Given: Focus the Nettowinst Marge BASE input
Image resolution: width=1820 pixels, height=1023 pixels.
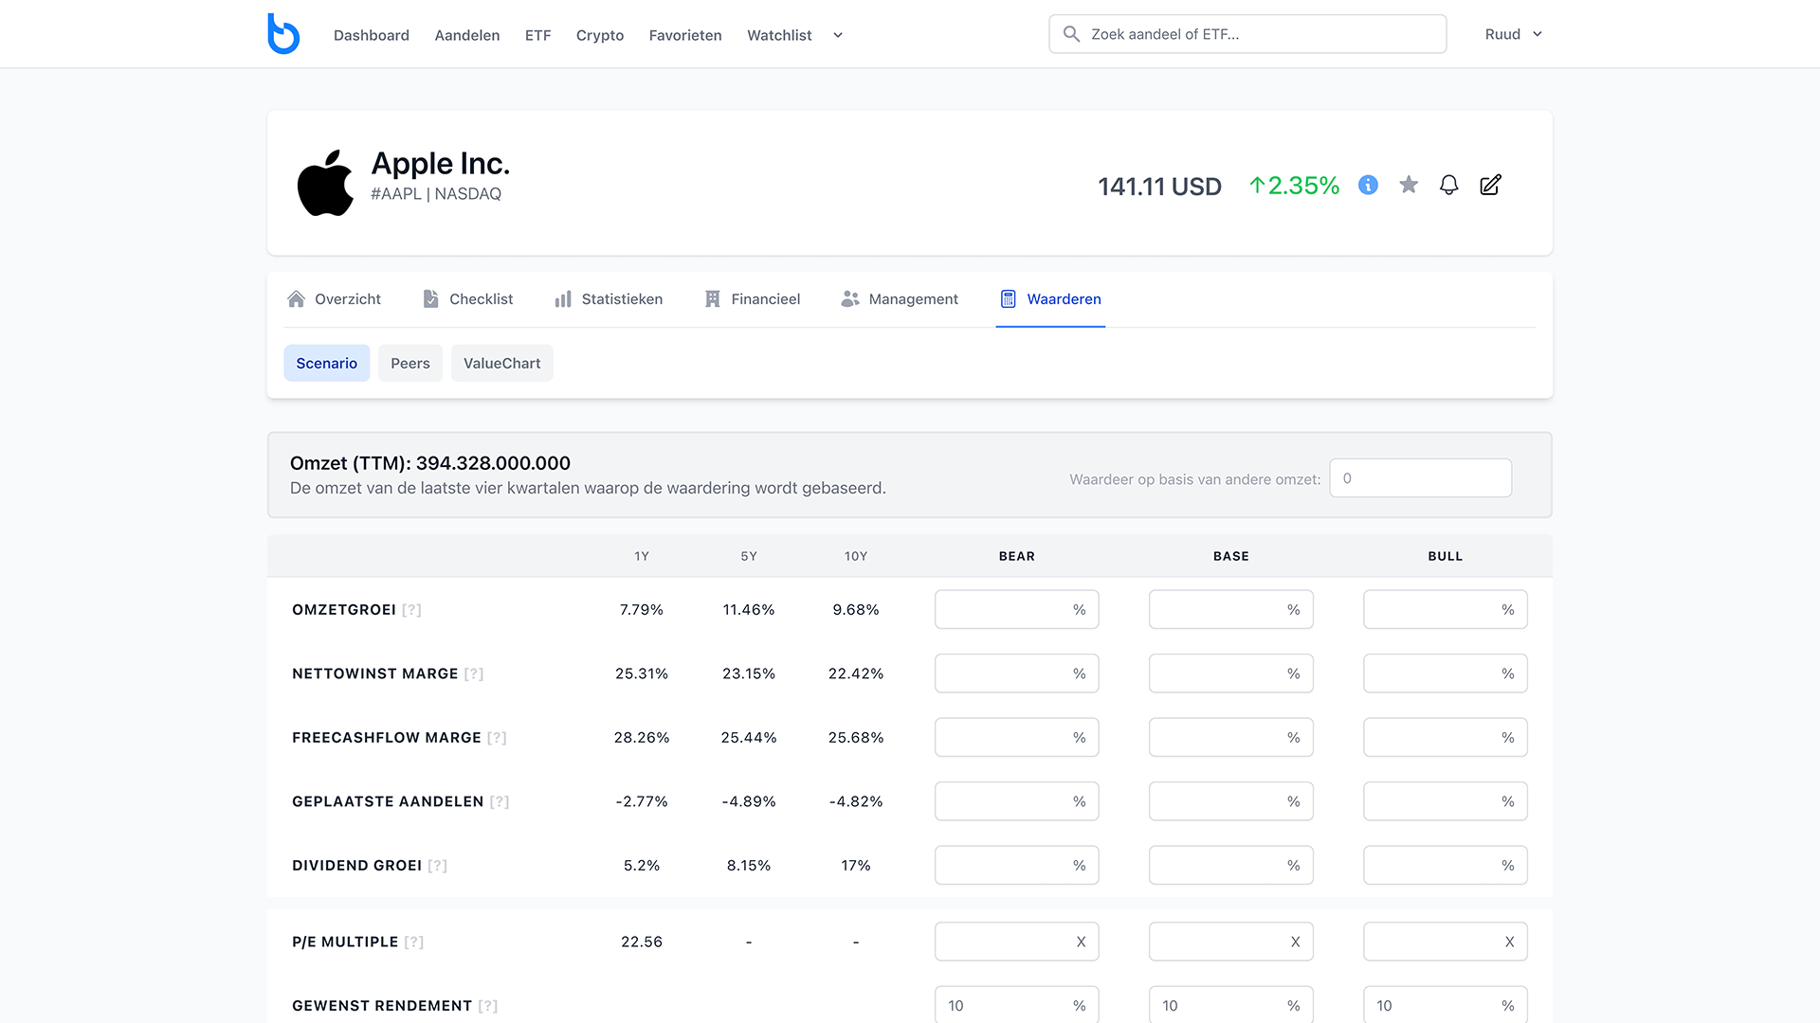Looking at the screenshot, I should (x=1231, y=674).
